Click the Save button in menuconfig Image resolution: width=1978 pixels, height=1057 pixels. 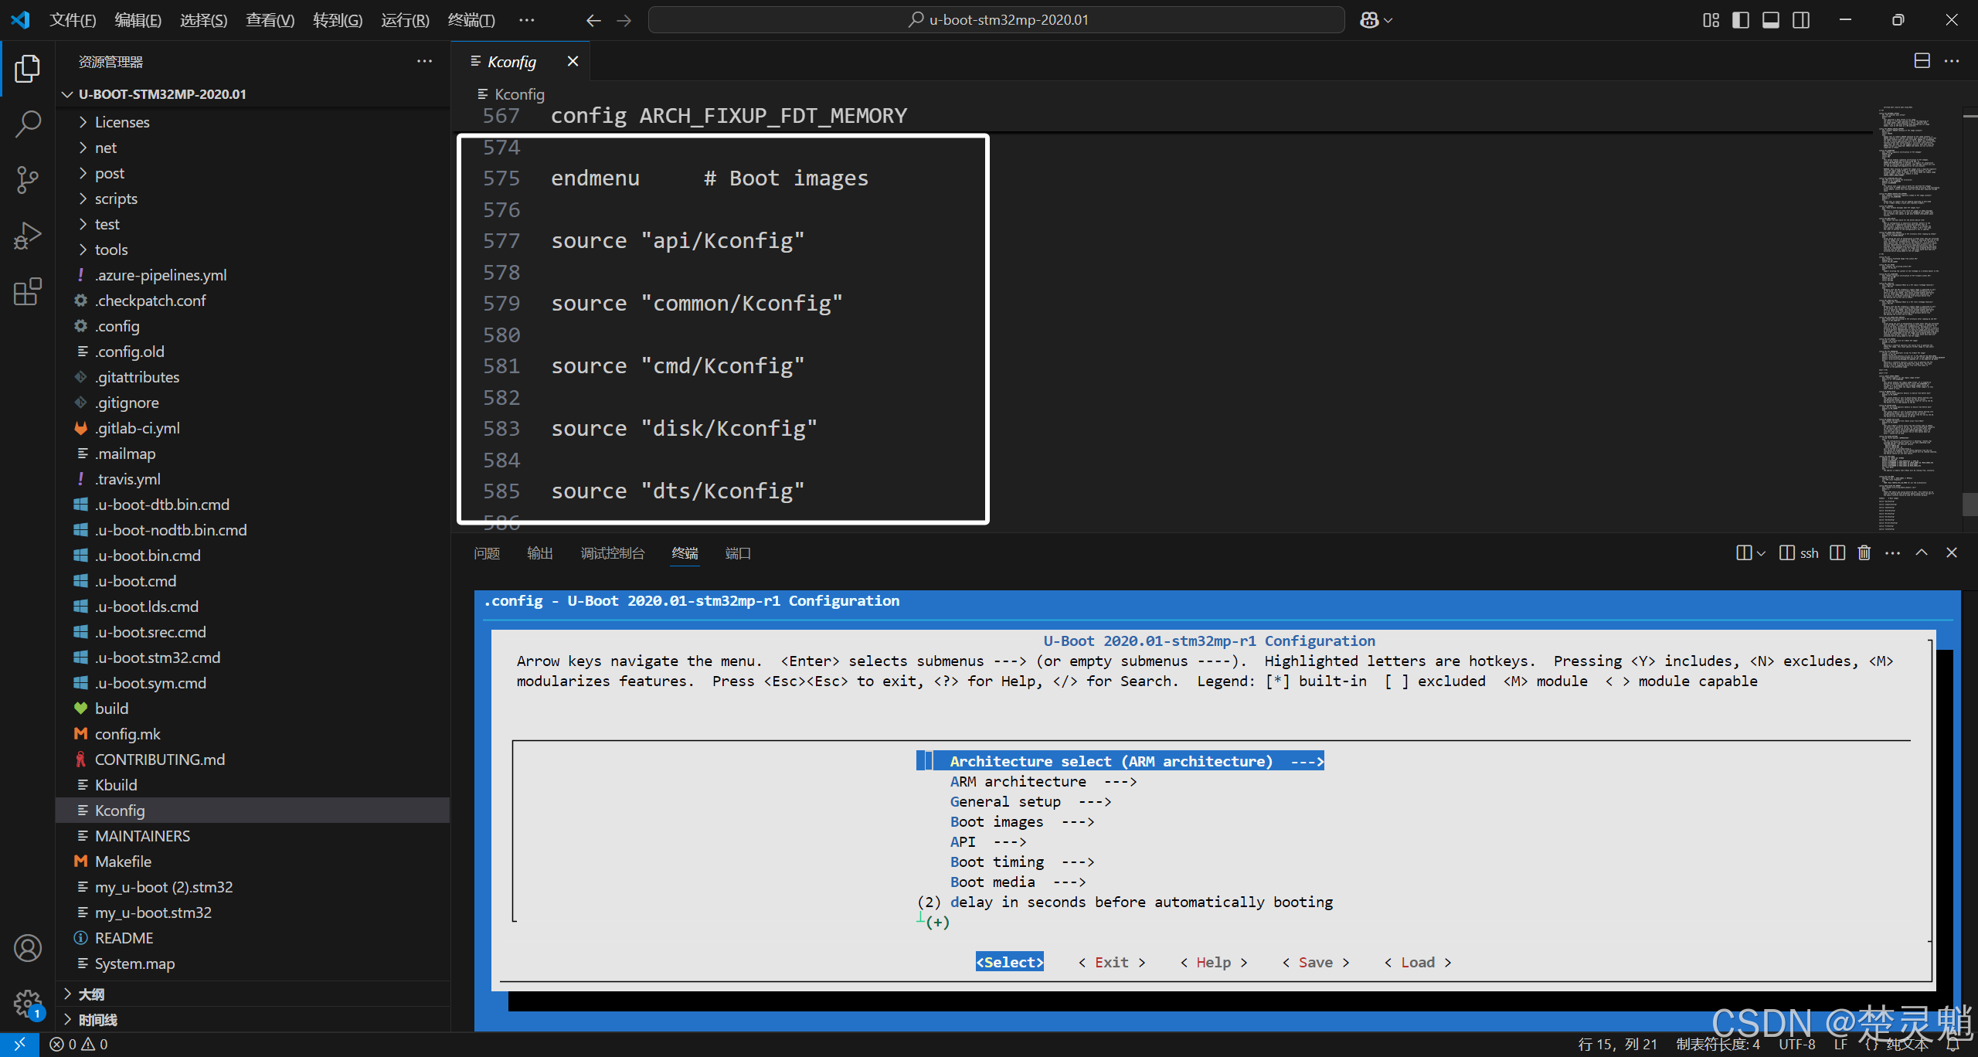point(1315,962)
